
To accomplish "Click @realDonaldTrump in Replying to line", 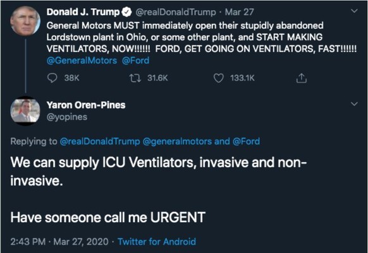I will click(x=100, y=141).
